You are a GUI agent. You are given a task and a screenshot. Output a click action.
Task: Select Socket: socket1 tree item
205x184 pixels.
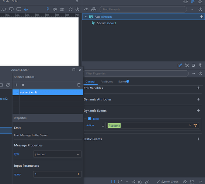point(107,23)
